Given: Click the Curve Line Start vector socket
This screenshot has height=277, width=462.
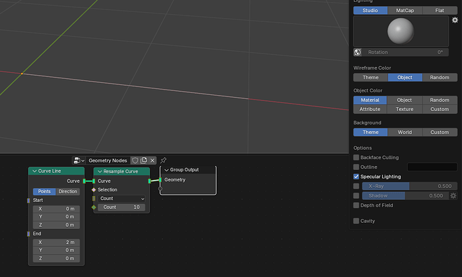Looking at the screenshot, I should click(28, 201).
